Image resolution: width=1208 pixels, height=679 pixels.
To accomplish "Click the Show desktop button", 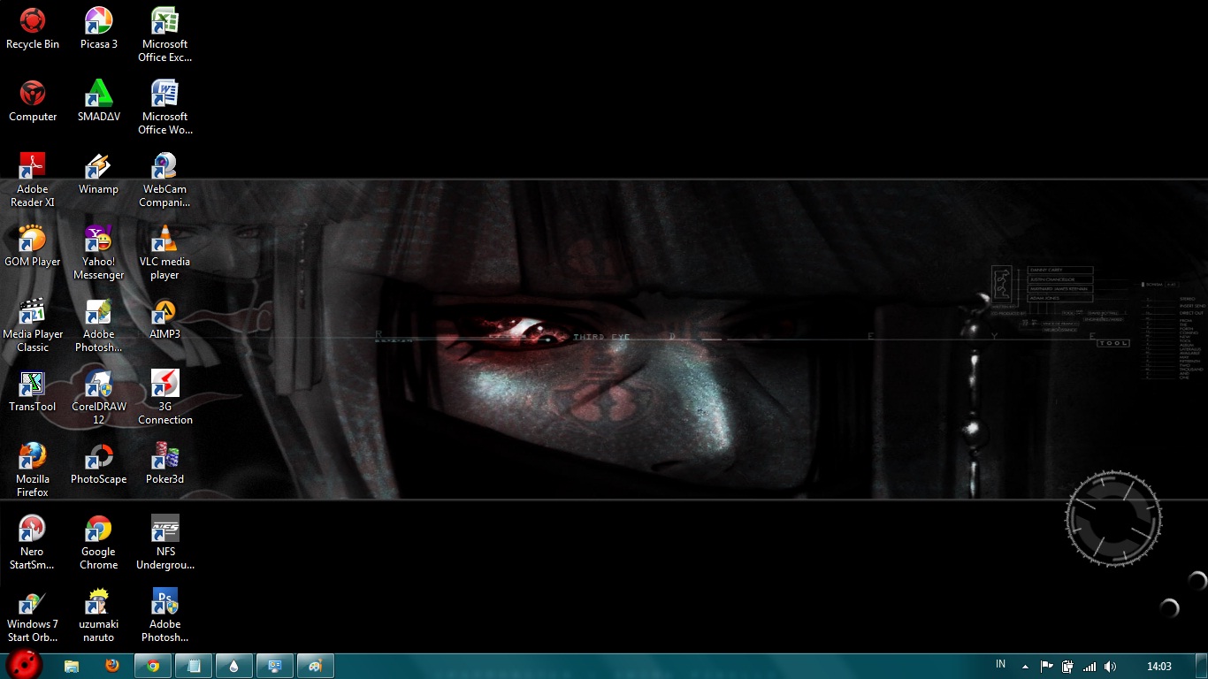I will [x=1202, y=667].
